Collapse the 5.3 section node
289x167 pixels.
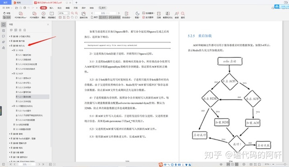pyautogui.click(x=12, y=106)
